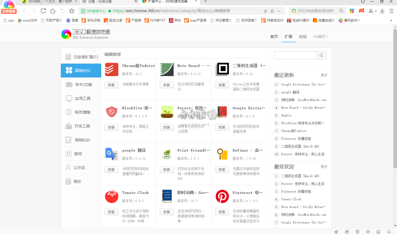Click the 360 Extreme Explorer logo
Viewport: 397px width, 234px height.
click(x=86, y=34)
